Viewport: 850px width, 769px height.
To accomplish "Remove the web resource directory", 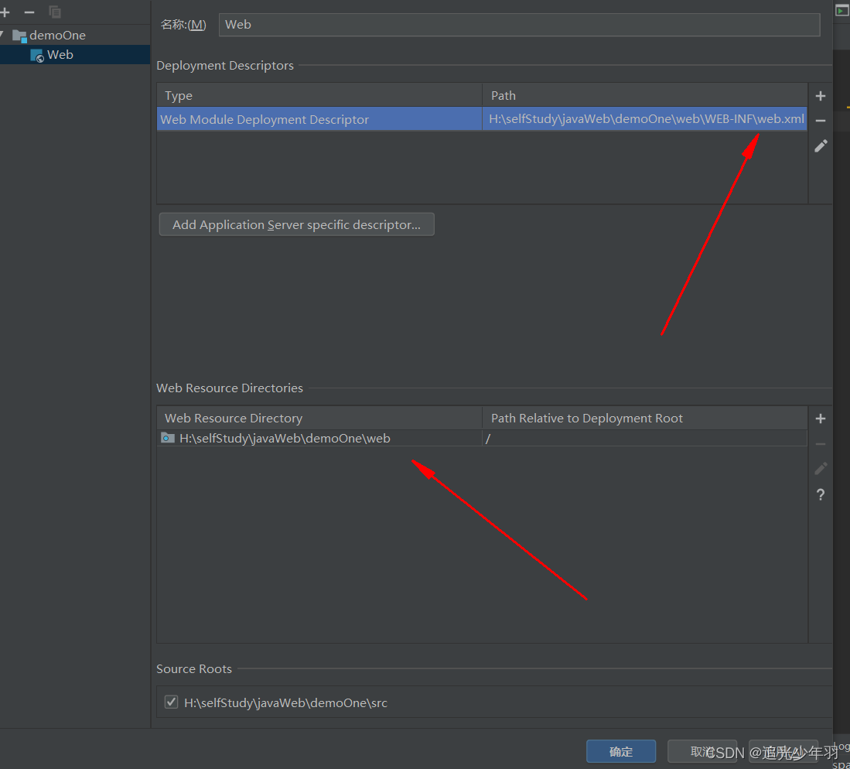I will point(820,444).
